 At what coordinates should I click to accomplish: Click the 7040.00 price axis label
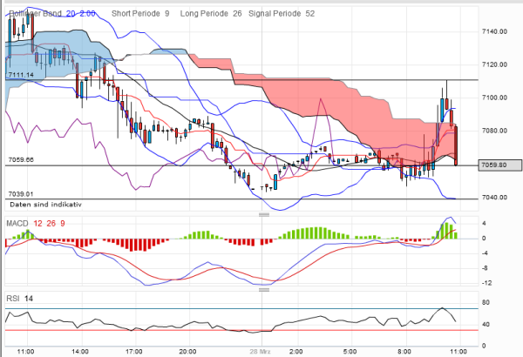(494, 198)
